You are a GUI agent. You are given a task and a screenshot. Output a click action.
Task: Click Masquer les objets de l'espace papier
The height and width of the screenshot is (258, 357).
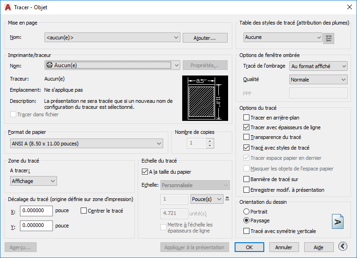[x=246, y=168]
